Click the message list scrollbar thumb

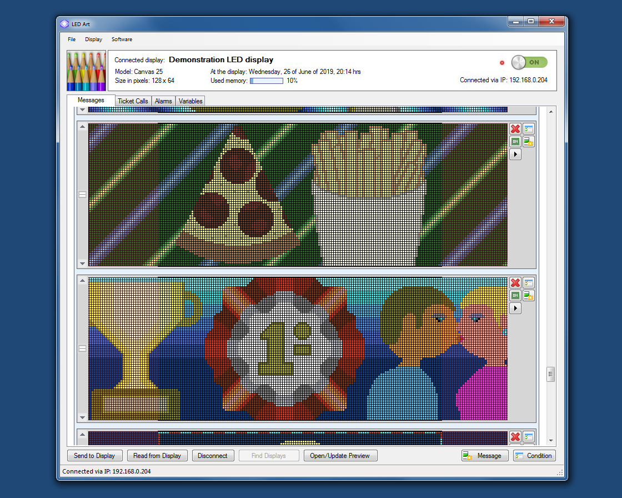(x=550, y=374)
